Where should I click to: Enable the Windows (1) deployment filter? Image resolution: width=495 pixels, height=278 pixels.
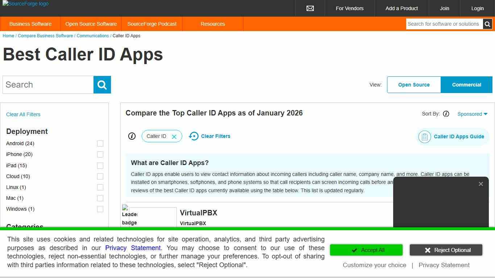(x=100, y=209)
